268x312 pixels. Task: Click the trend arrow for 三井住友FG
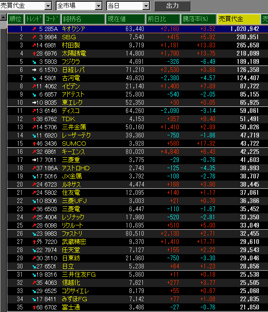(x=34, y=275)
